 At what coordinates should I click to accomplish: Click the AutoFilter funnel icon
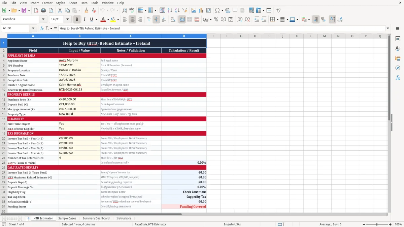[185, 10]
